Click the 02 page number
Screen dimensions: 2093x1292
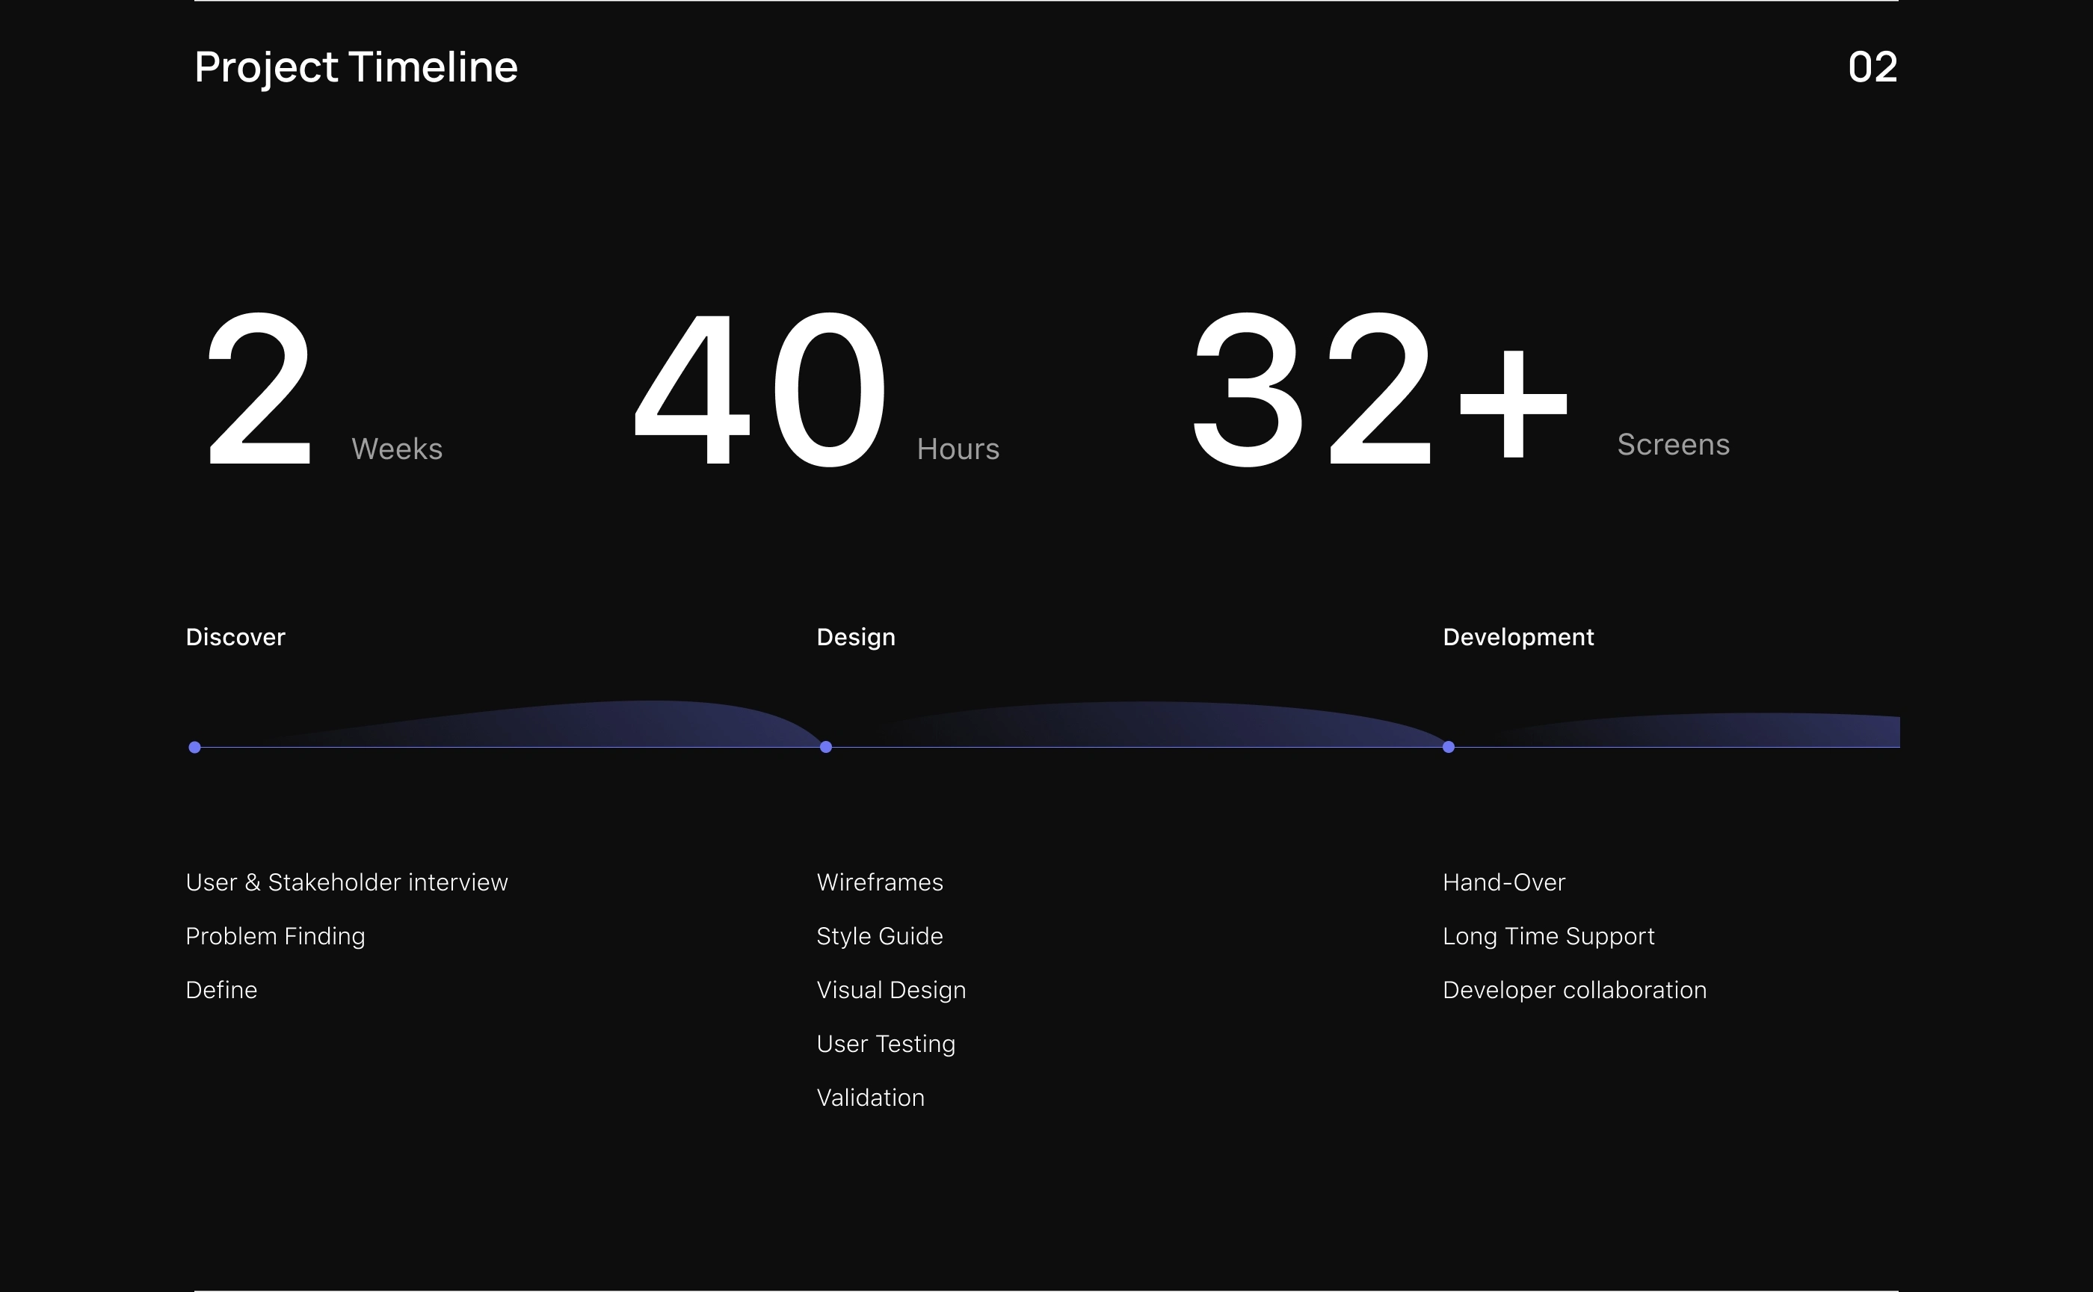(x=1872, y=67)
